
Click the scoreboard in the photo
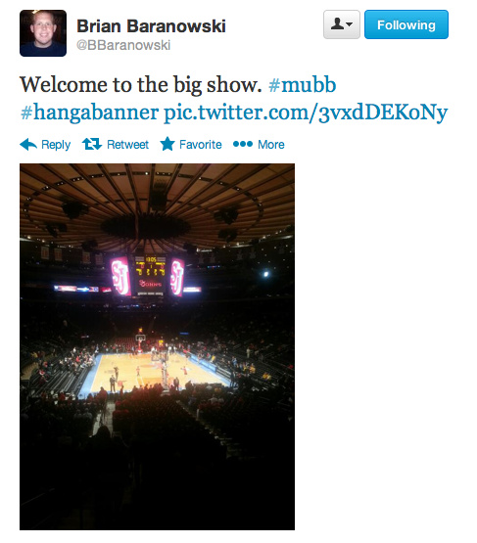(150, 276)
